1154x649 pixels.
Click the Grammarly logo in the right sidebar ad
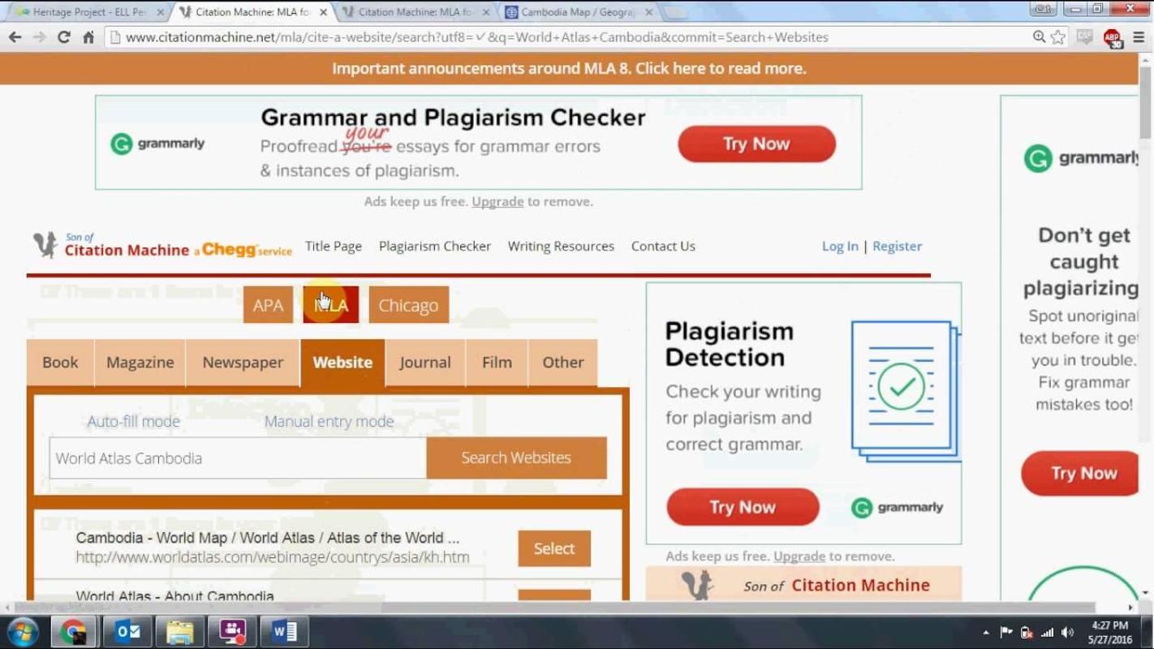click(1083, 158)
